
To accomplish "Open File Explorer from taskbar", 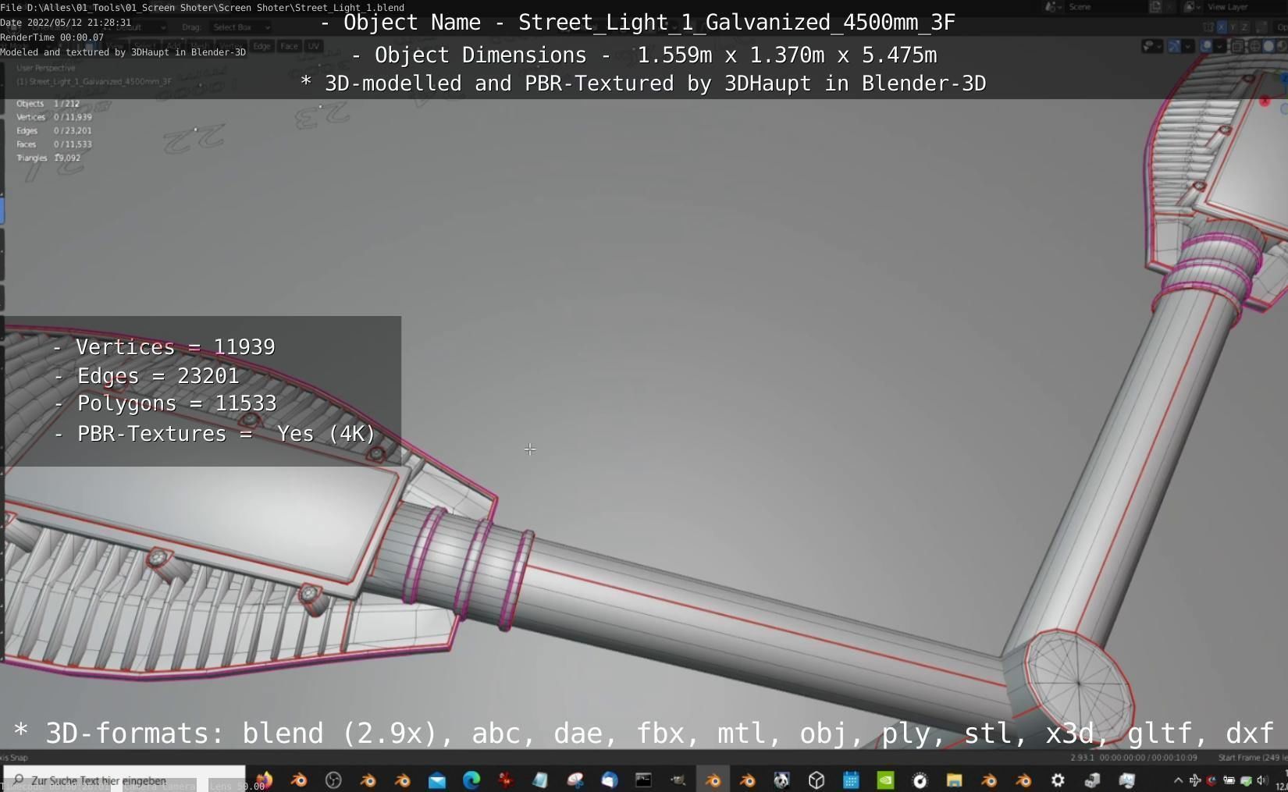I will [x=954, y=780].
